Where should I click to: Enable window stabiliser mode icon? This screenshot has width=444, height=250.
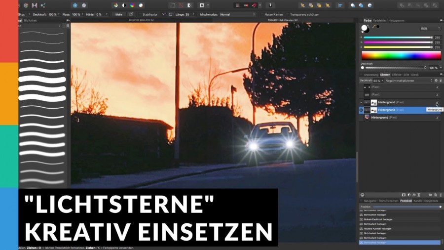click(171, 14)
